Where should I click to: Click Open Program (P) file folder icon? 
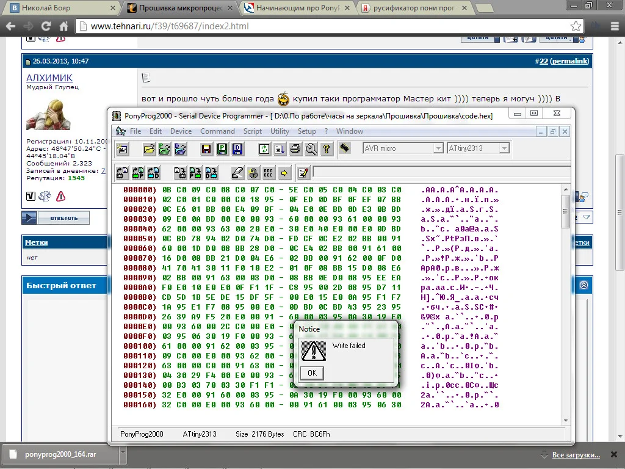coord(164,149)
